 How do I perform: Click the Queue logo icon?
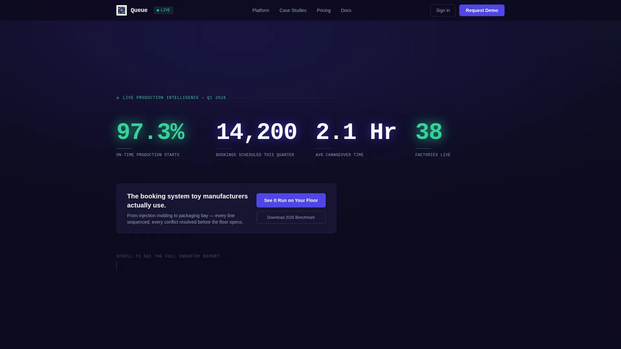[x=122, y=10]
